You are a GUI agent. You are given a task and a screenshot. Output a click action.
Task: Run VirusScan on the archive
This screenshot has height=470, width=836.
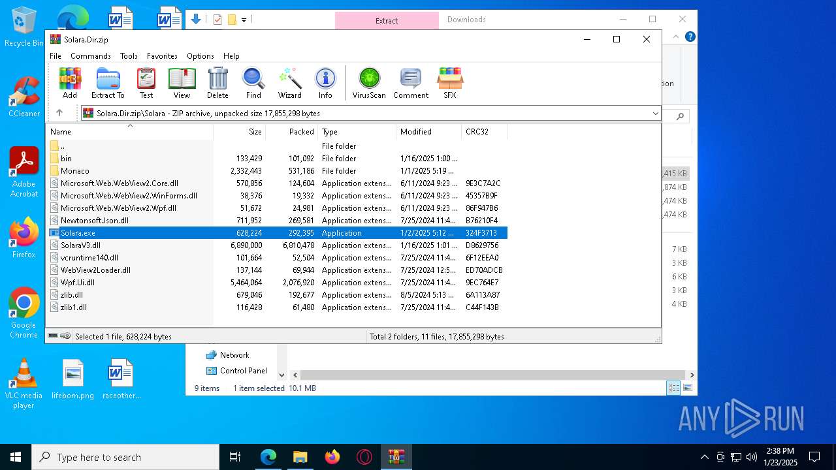[369, 84]
